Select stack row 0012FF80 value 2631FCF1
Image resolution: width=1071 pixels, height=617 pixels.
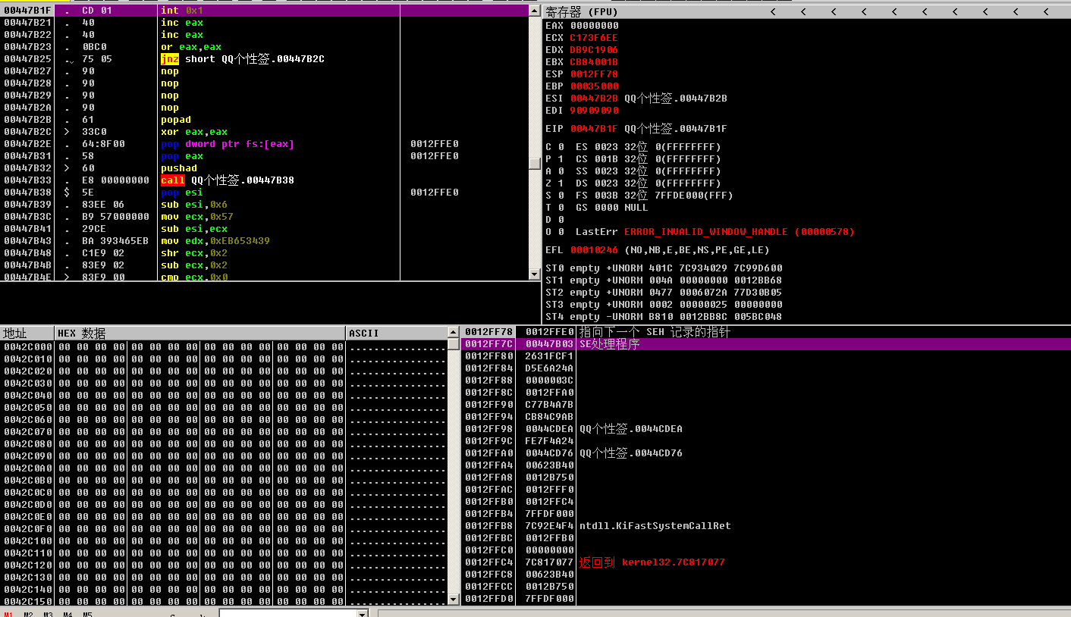coord(766,356)
